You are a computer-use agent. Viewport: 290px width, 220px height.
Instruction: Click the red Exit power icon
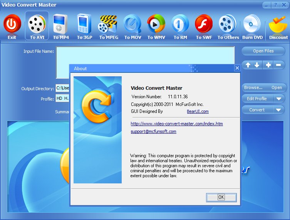(12, 24)
